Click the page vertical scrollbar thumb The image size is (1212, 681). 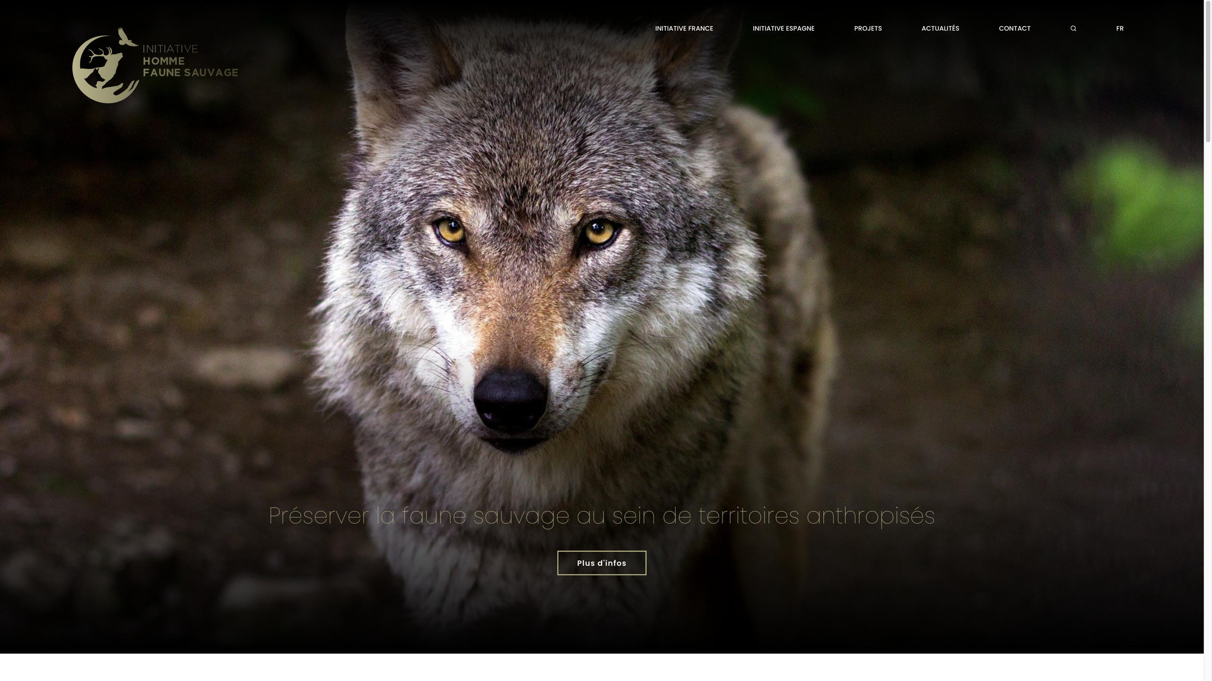1208,71
